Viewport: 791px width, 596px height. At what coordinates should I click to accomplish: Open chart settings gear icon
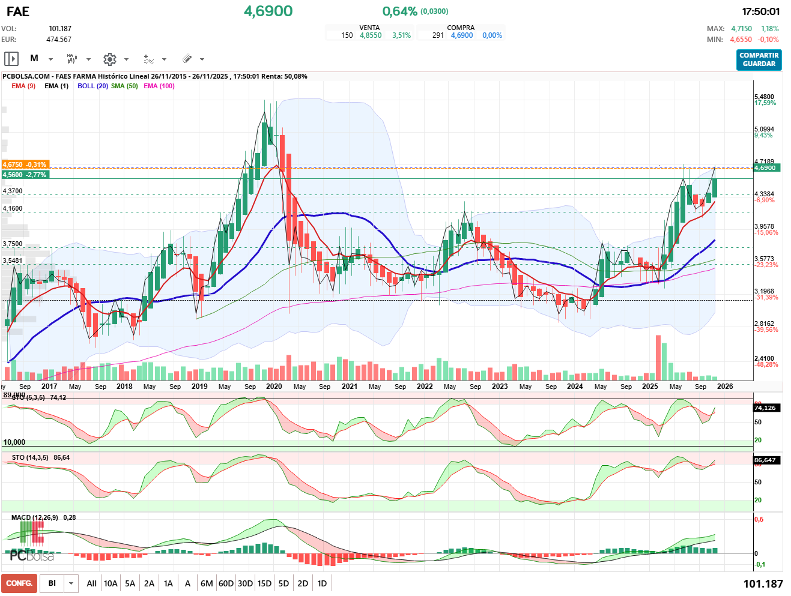point(109,59)
